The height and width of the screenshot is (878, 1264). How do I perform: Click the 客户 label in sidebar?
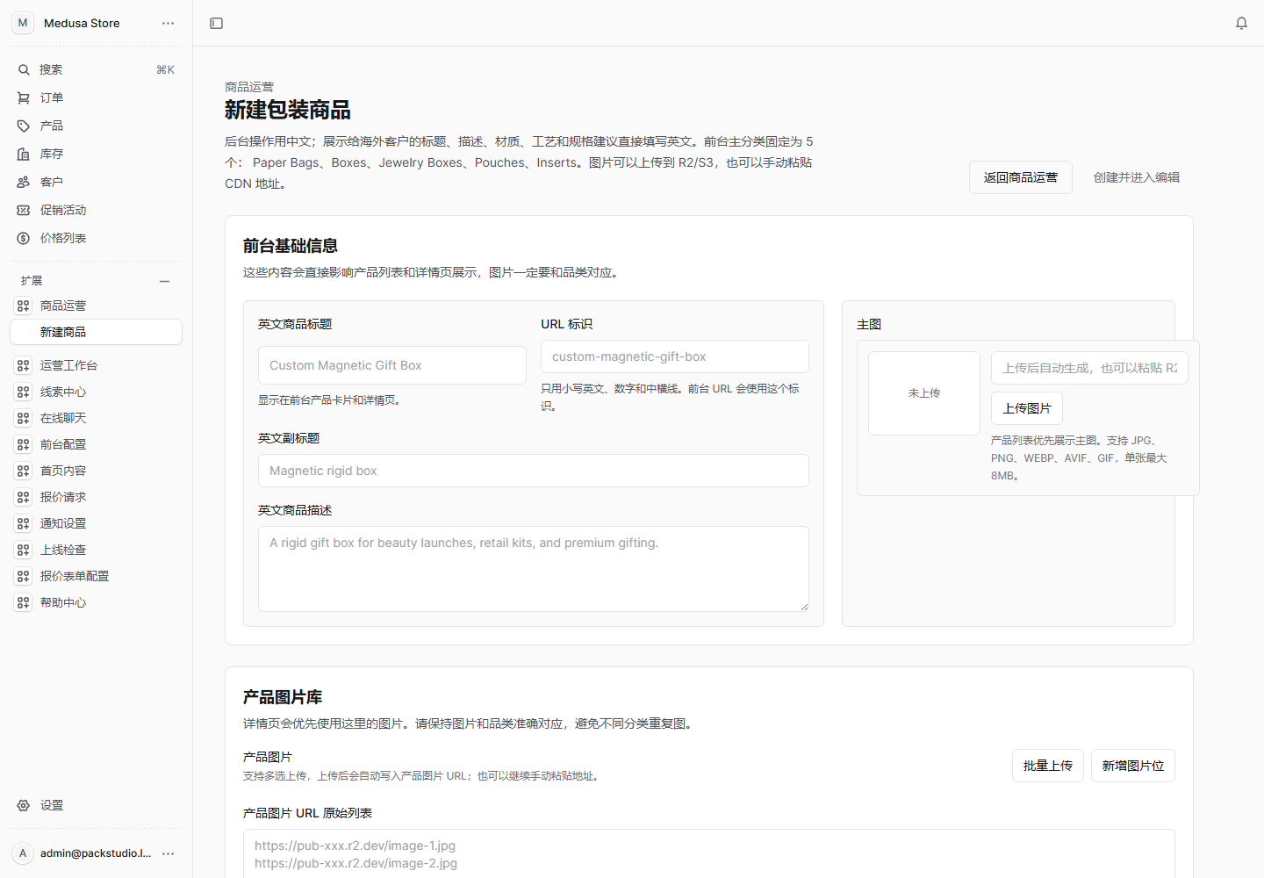[x=52, y=182]
